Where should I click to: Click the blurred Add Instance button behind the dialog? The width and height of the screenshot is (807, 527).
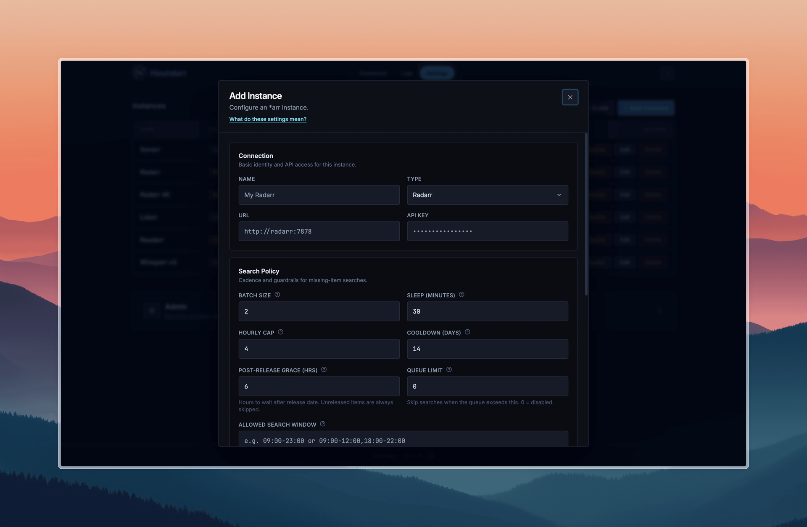tap(646, 108)
